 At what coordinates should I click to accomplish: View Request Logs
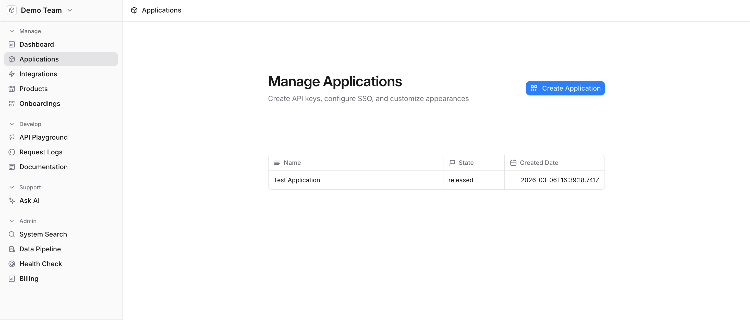pos(61,152)
